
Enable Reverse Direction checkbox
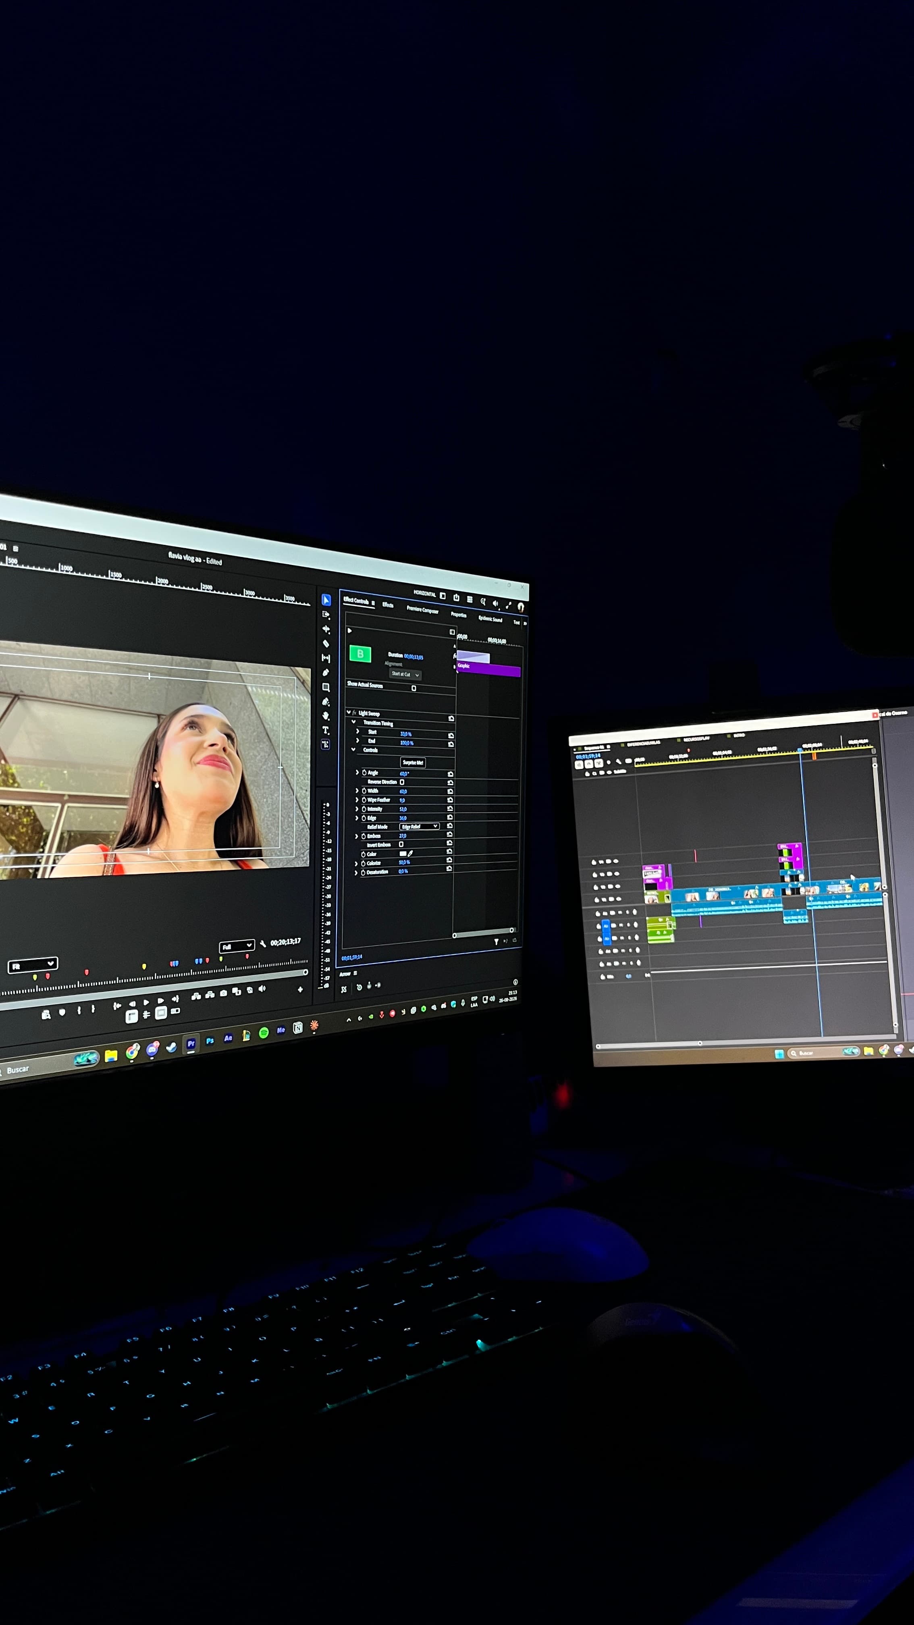(403, 782)
